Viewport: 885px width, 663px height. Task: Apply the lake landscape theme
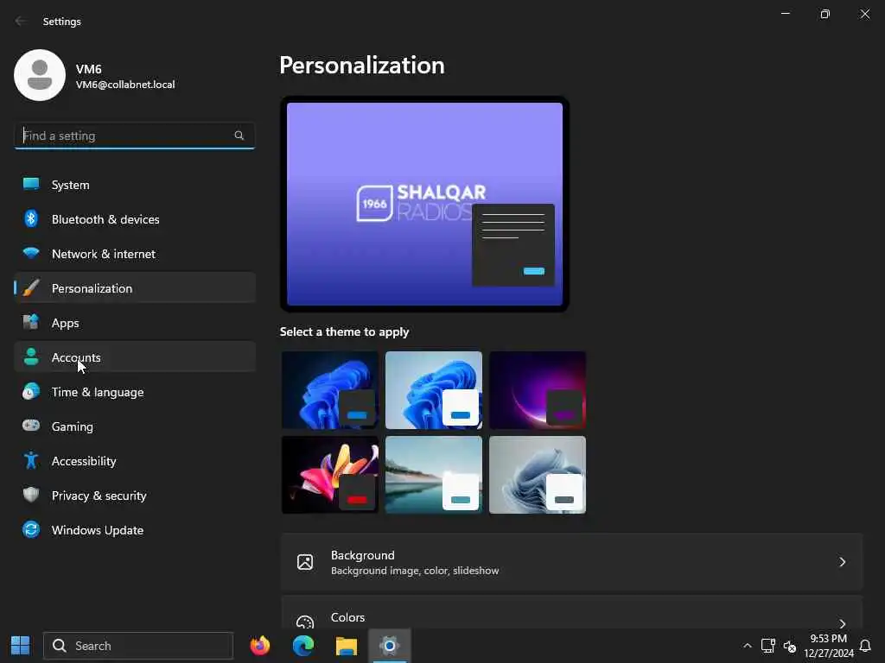click(x=434, y=475)
